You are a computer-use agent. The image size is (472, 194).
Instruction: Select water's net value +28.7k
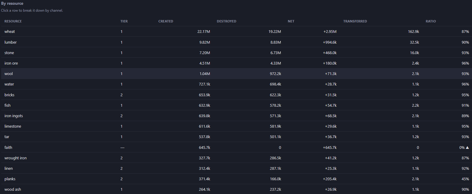pos(331,84)
